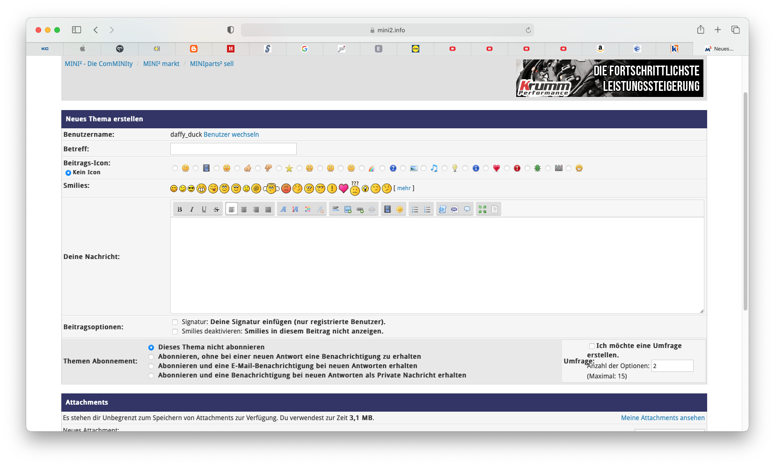Toggle bold formatting in the editor toolbar

[x=180, y=209]
